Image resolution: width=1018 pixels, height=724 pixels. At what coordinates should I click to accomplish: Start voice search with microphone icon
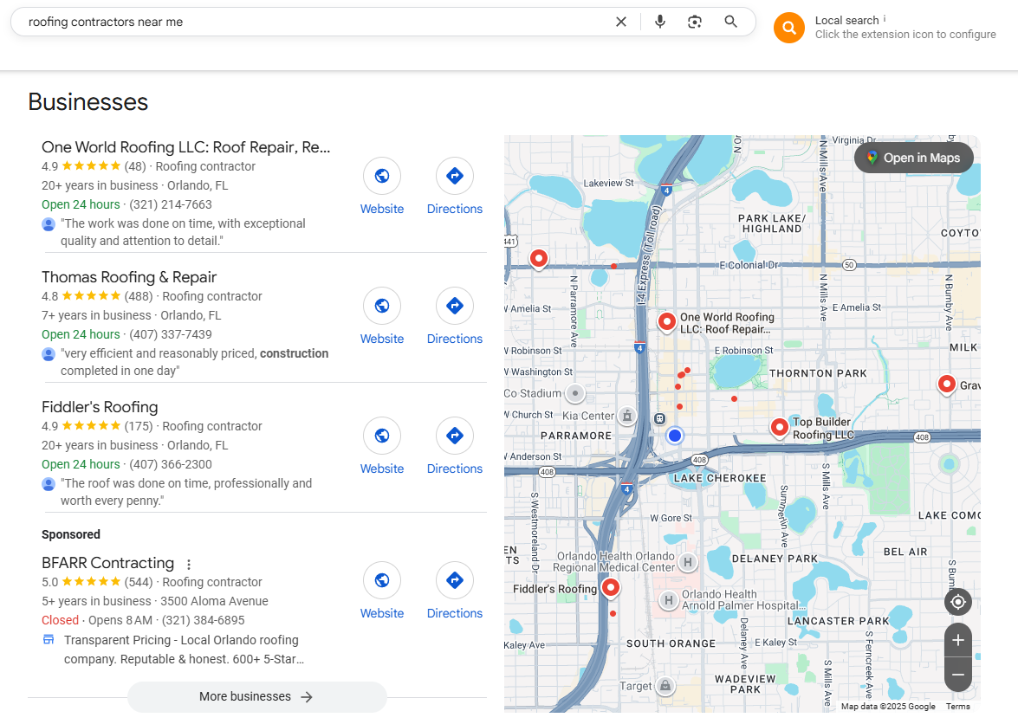coord(660,22)
